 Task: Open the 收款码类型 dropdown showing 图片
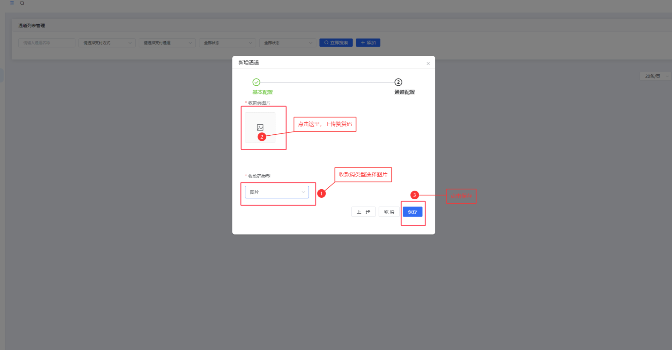pyautogui.click(x=277, y=192)
